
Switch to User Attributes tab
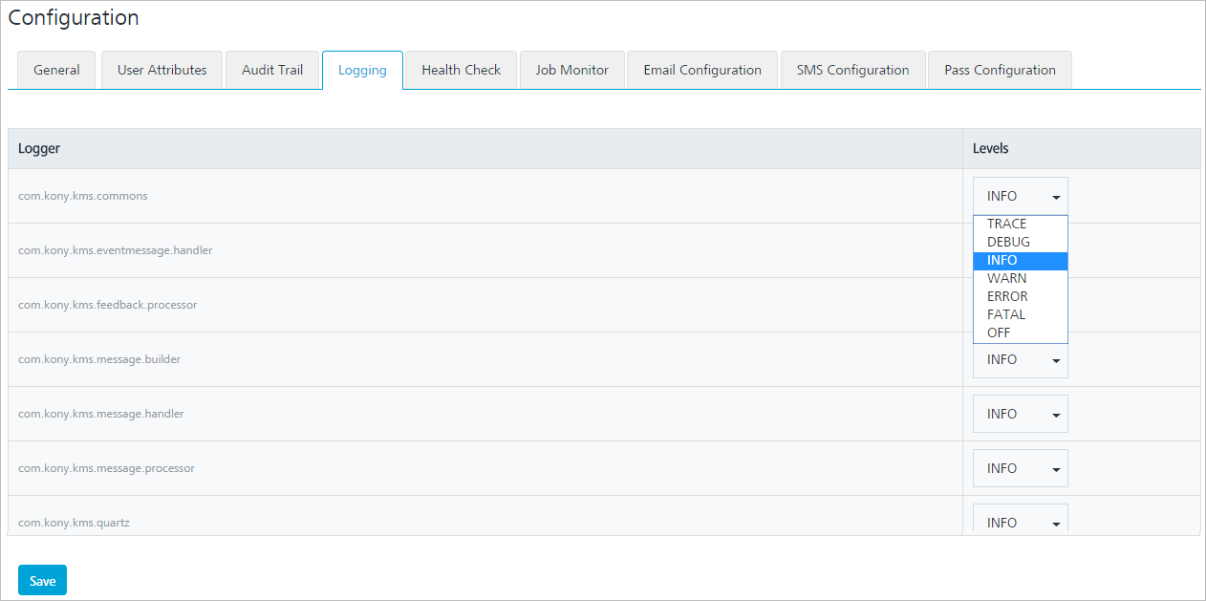tap(162, 70)
